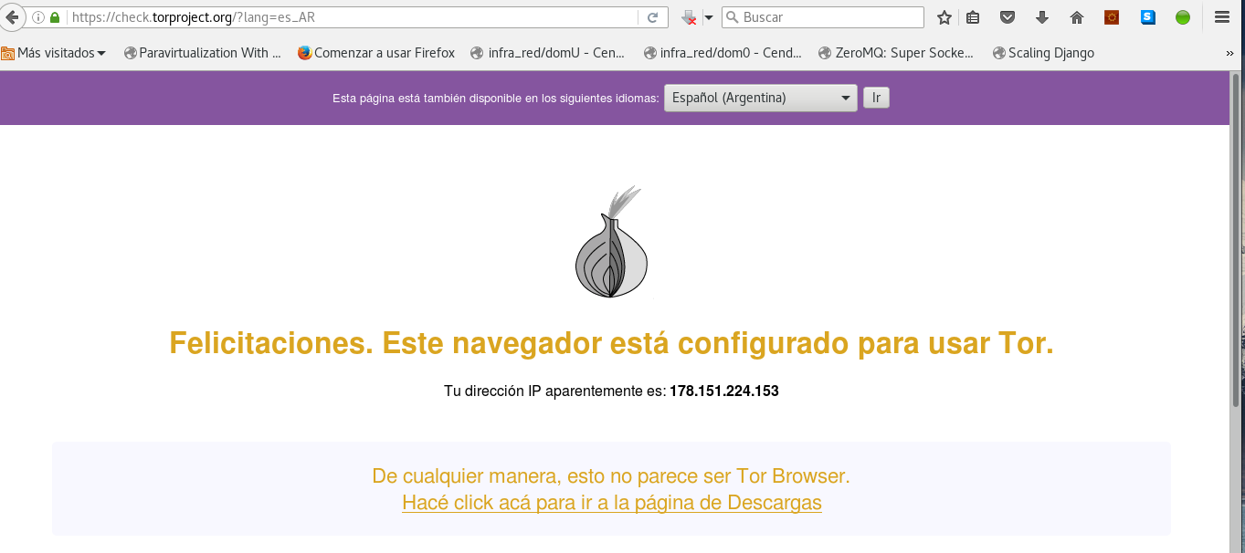Click the site information (i) icon
Image resolution: width=1245 pixels, height=553 pixels.
pyautogui.click(x=38, y=17)
